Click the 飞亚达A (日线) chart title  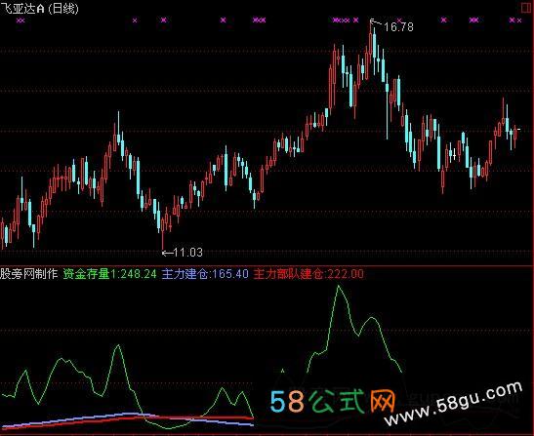point(39,8)
